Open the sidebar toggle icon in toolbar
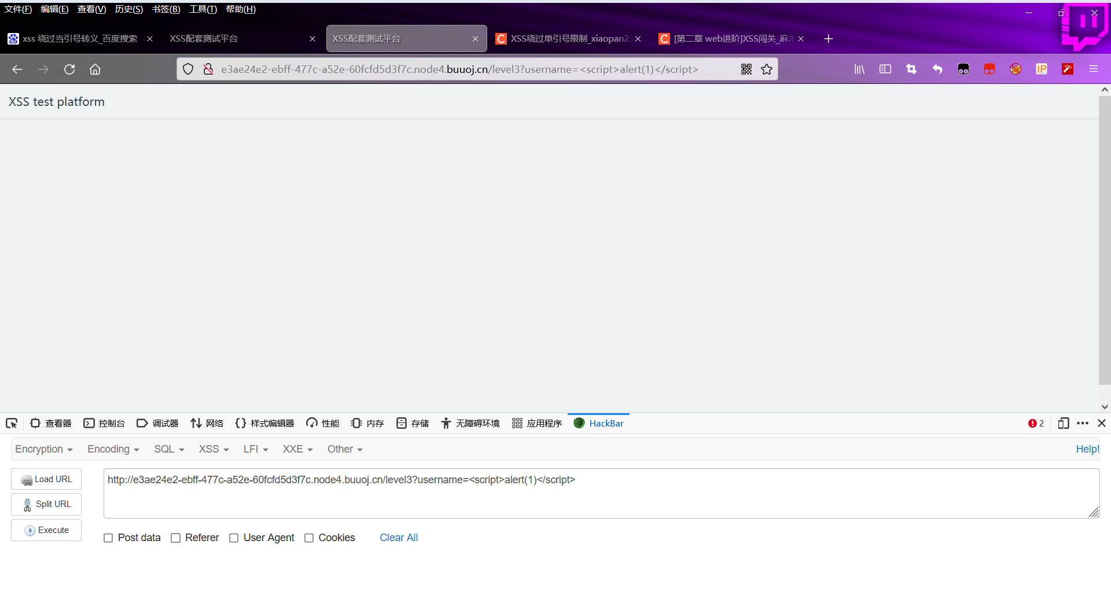The width and height of the screenshot is (1111, 599). pyautogui.click(x=885, y=69)
